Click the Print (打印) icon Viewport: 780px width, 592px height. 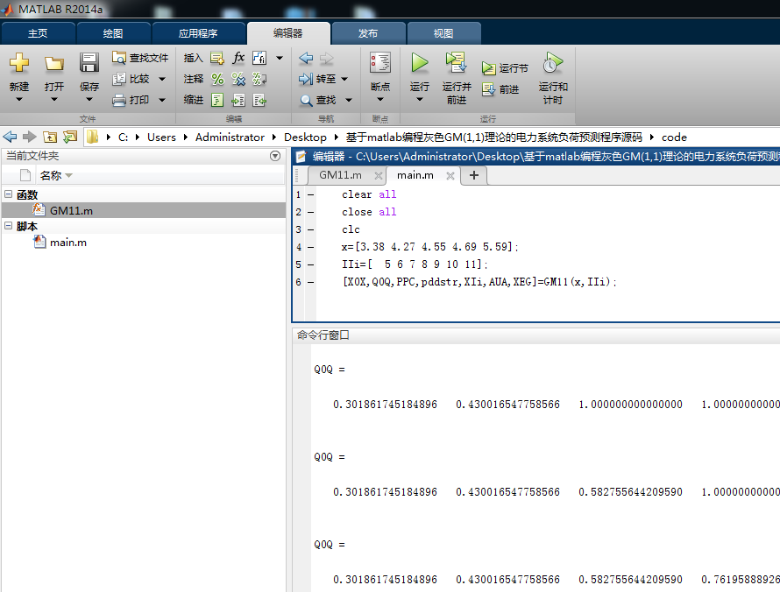click(119, 100)
